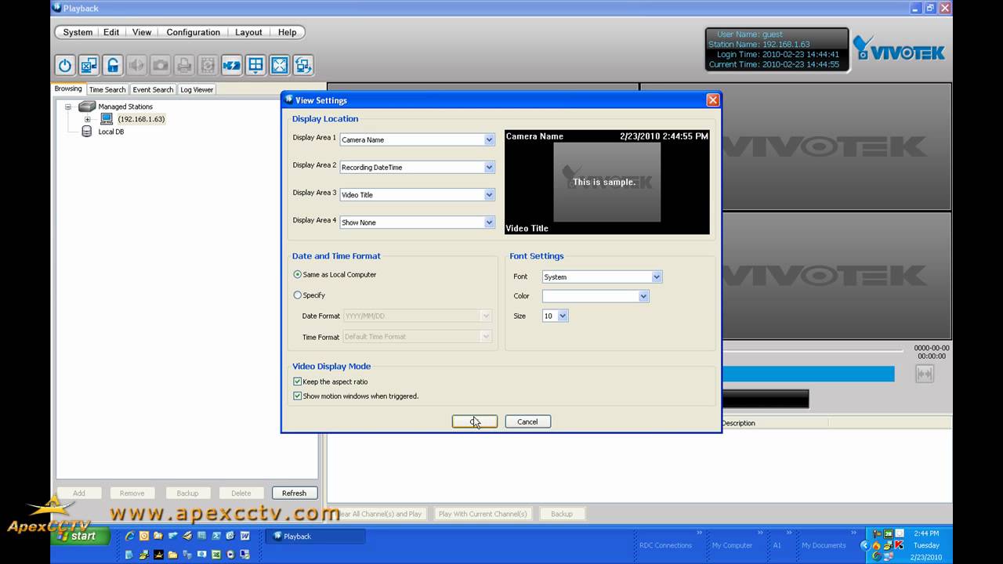The width and height of the screenshot is (1003, 564).
Task: Switch to the Log Viewer tab
Action: 197,89
